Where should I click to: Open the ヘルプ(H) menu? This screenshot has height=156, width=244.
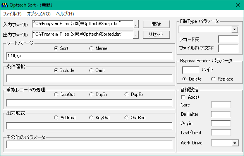coord(65,14)
